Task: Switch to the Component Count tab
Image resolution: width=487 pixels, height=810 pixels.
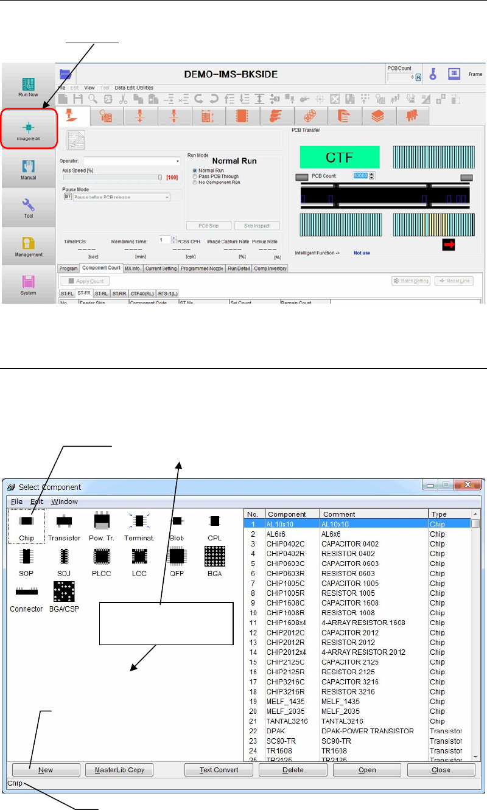Action: click(x=101, y=268)
